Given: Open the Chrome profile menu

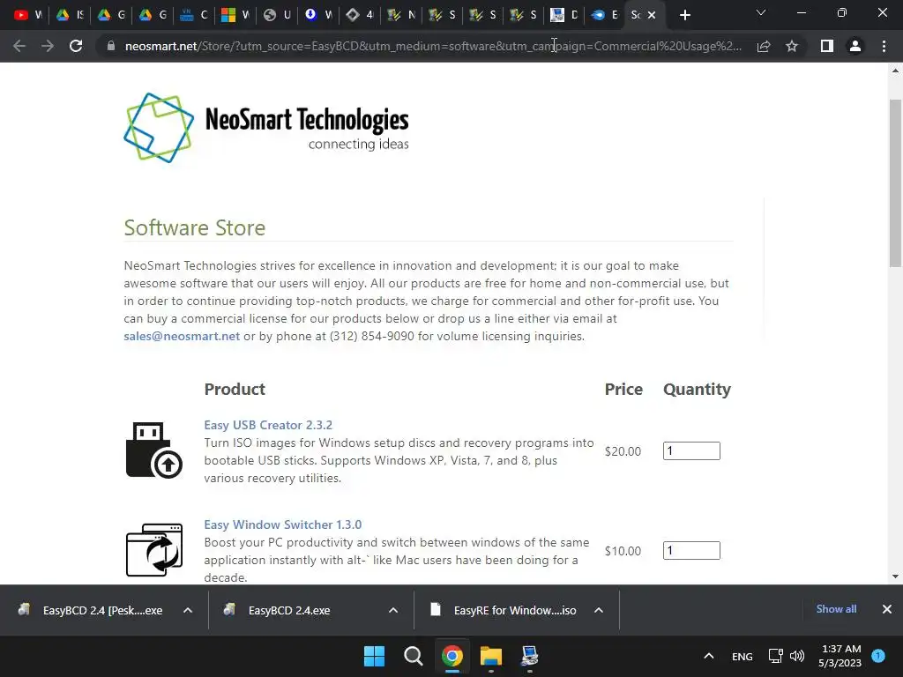Looking at the screenshot, I should 855,46.
